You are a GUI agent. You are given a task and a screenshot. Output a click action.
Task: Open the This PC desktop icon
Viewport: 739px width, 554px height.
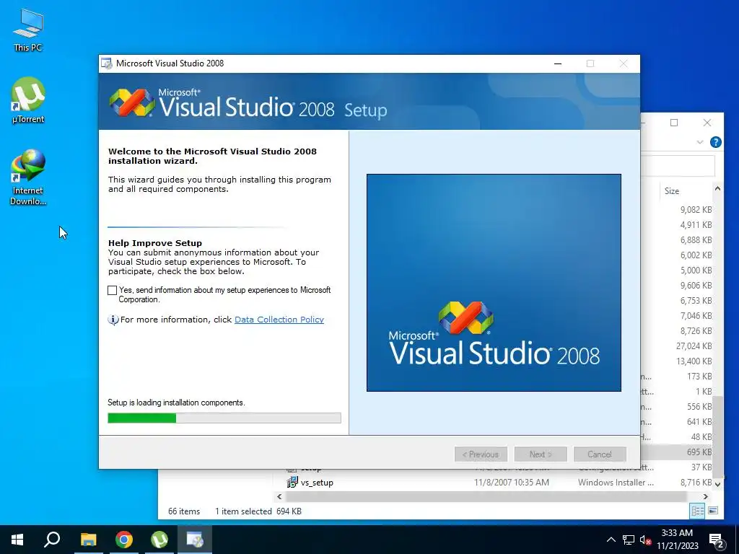tap(28, 30)
